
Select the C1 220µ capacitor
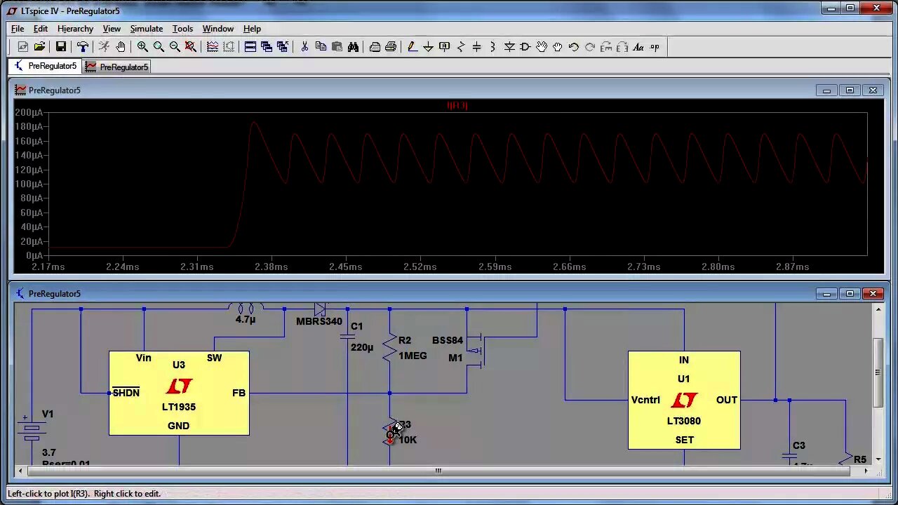(x=348, y=337)
